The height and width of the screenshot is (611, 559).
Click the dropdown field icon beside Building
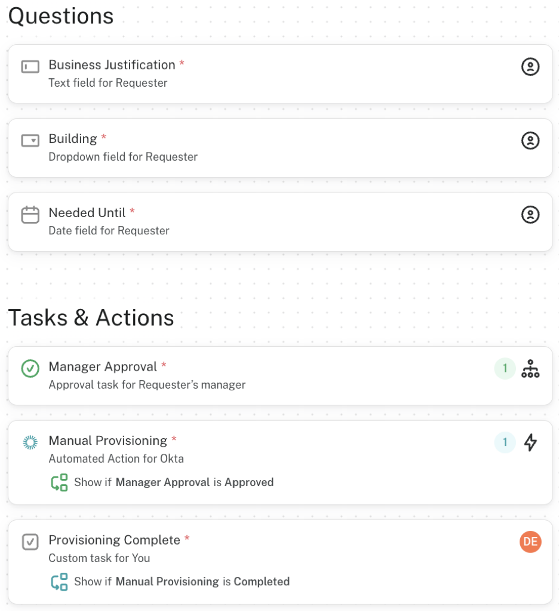coord(30,140)
